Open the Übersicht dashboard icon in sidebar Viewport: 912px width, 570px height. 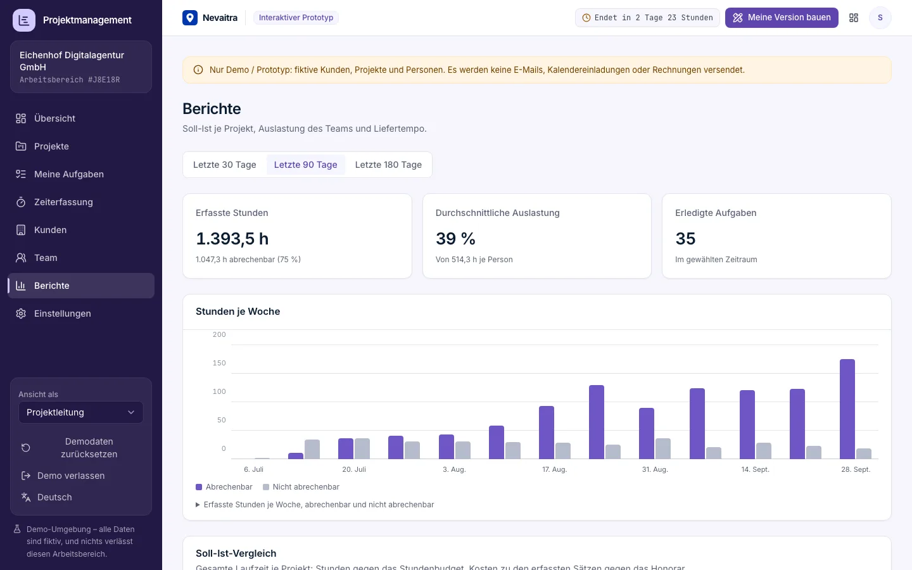click(21, 118)
